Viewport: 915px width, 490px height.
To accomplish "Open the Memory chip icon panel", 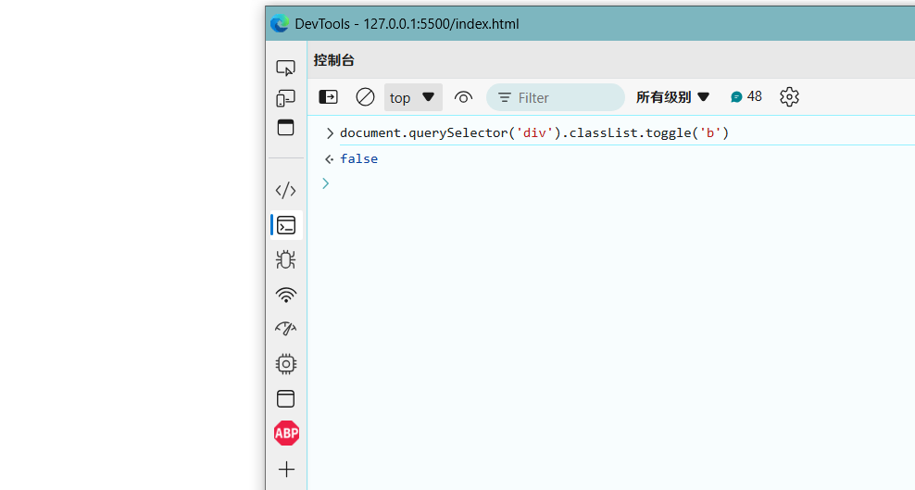I will coord(286,364).
